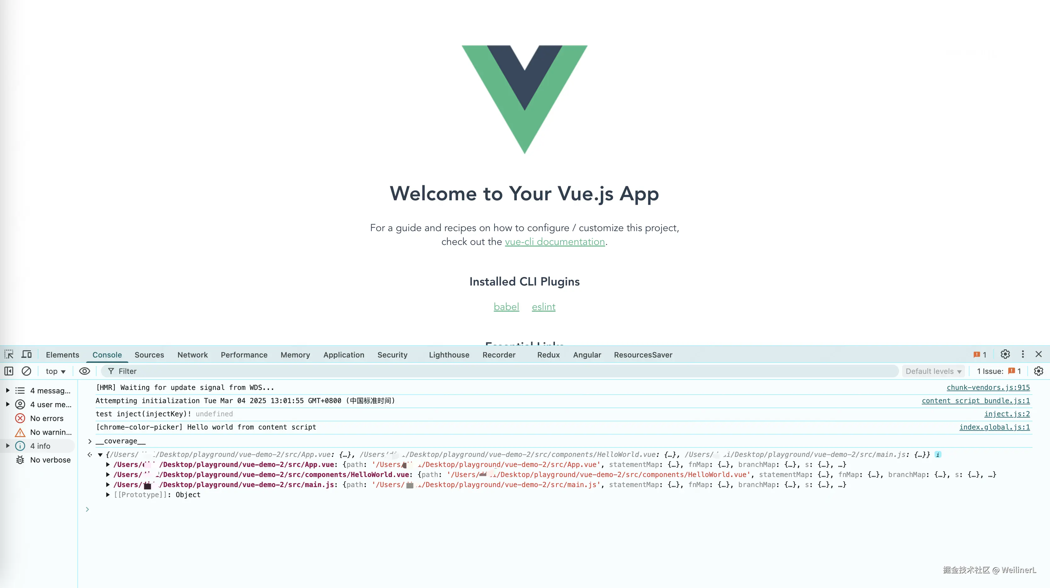Switch to the Network tab

(193, 354)
